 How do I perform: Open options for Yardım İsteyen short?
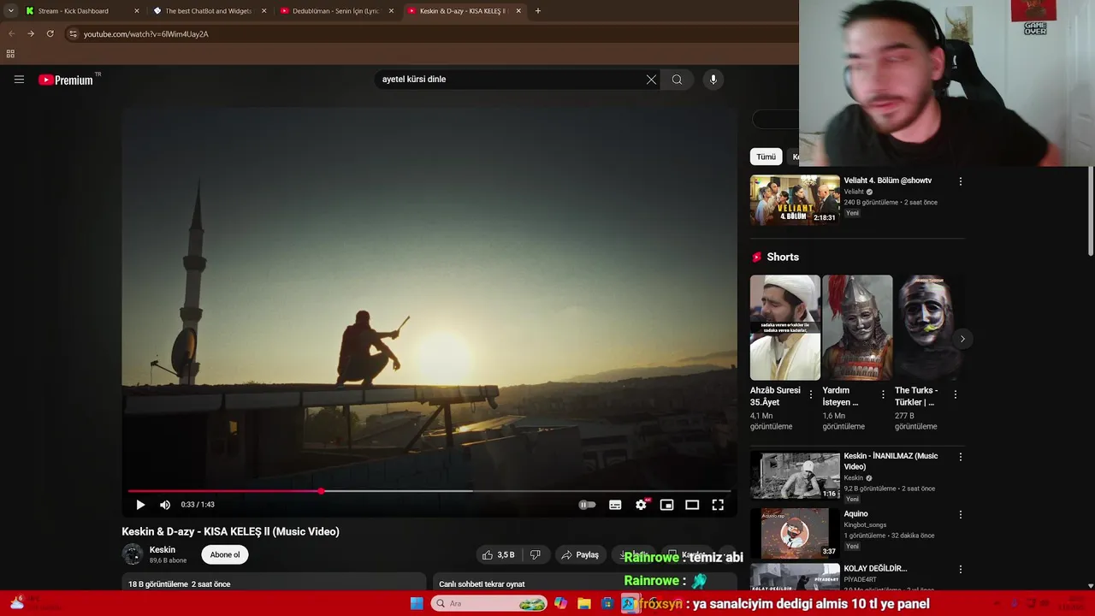884,394
